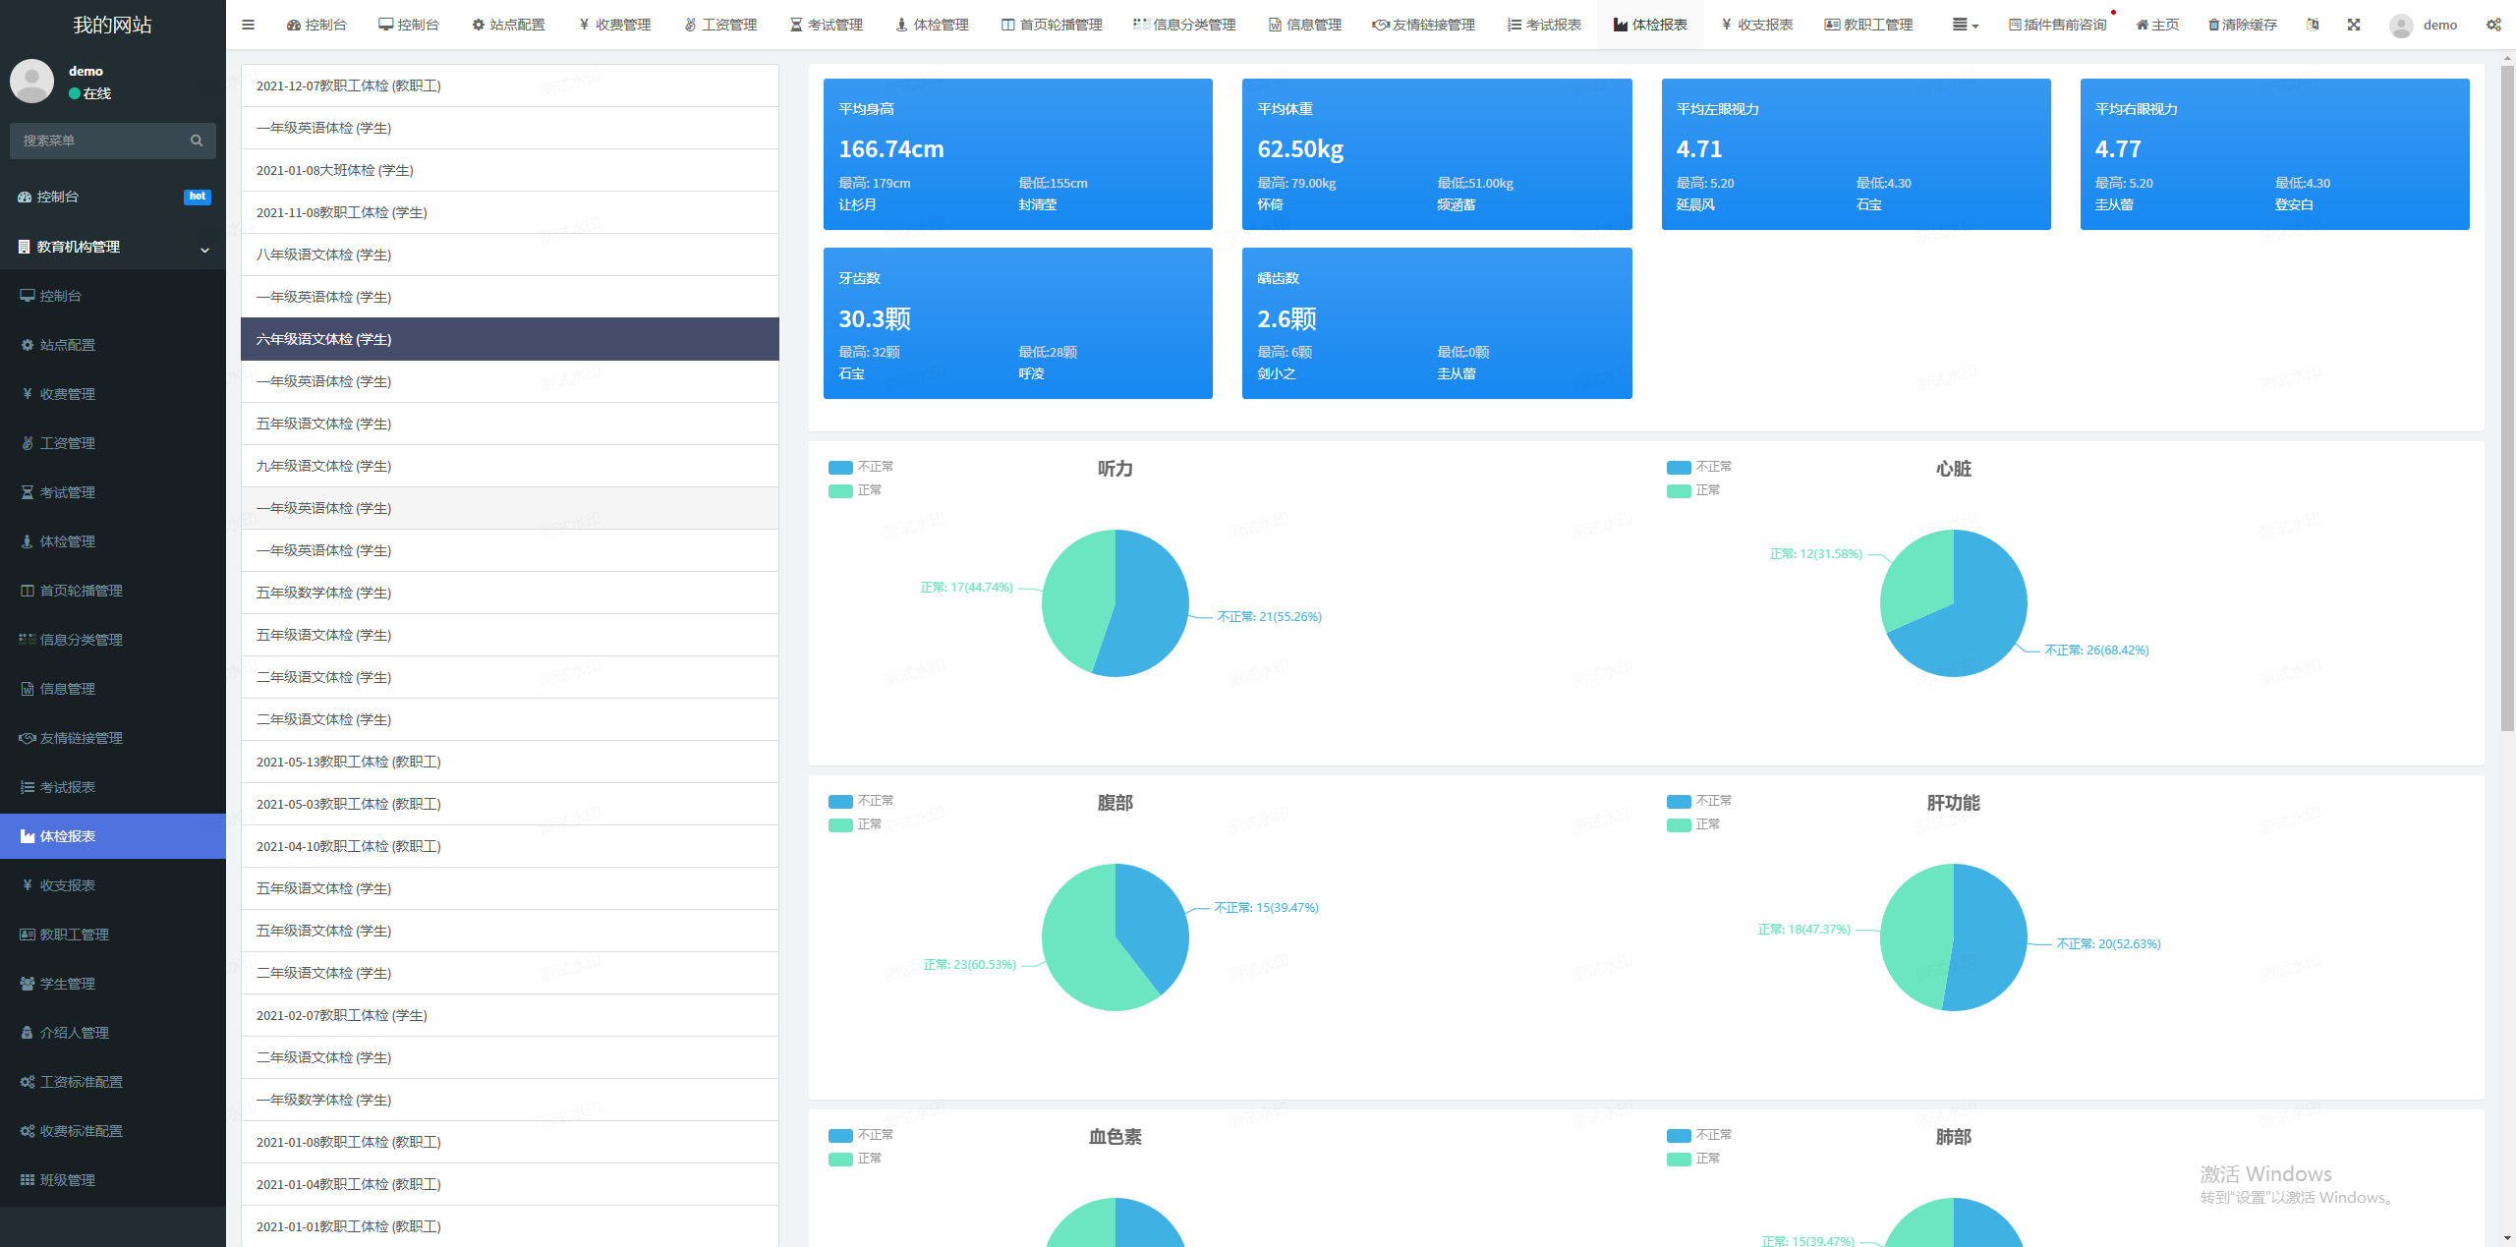Click the 主页 home icon

[x=2142, y=25]
